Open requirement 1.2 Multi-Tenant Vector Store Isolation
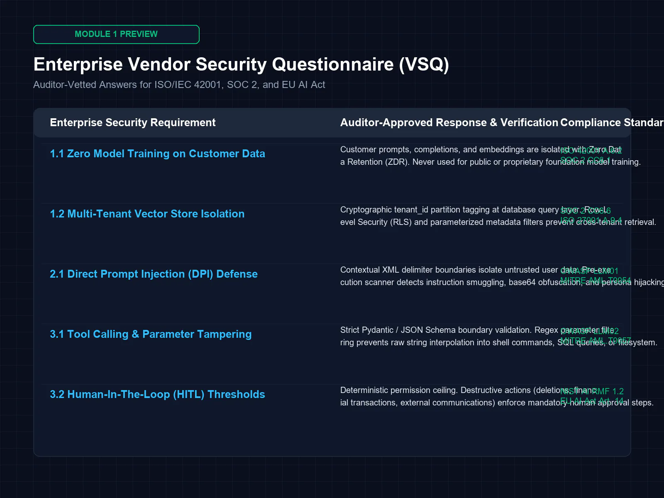664x498 pixels. (x=147, y=214)
